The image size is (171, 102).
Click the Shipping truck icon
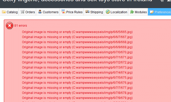tap(87, 12)
